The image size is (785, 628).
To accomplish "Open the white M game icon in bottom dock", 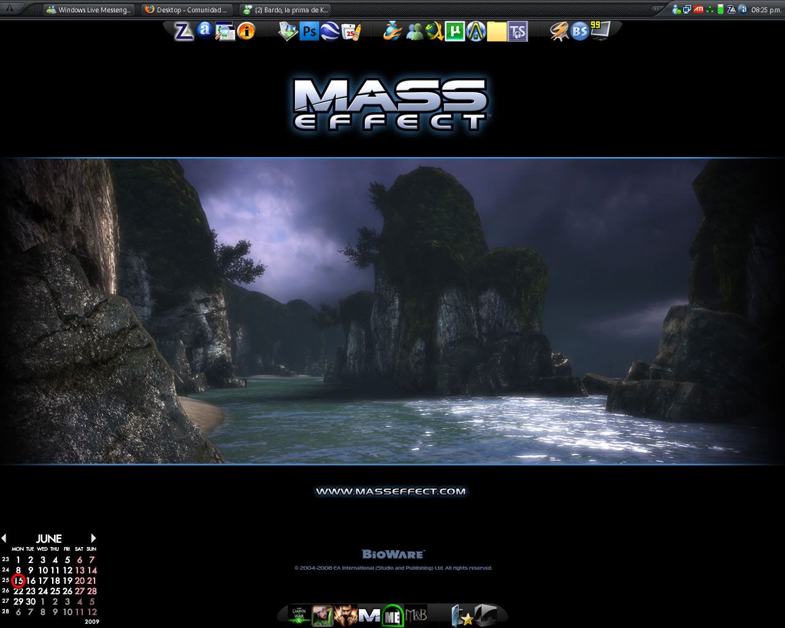I will click(369, 615).
